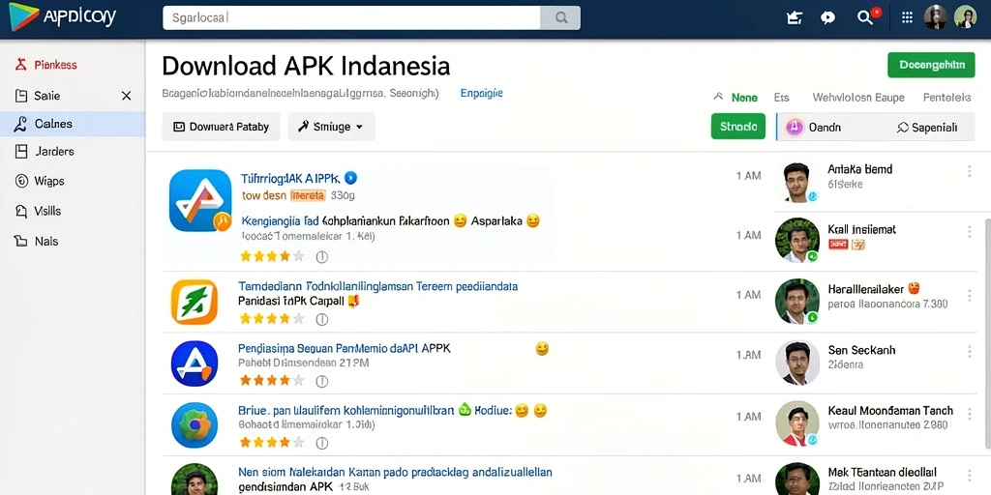This screenshot has height=495, width=991.
Task: Open more options for Sen Seckanh
Action: (969, 352)
